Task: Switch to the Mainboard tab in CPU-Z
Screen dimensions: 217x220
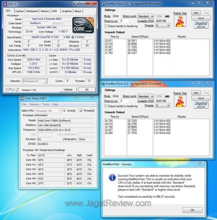Action: (32, 11)
